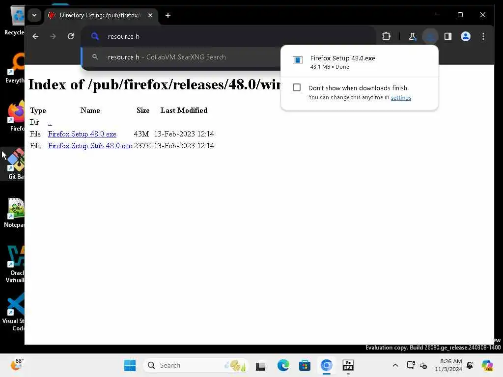Viewport: 503px width, 377px height.
Task: Open the Extensions puzzle icon
Action: click(386, 36)
